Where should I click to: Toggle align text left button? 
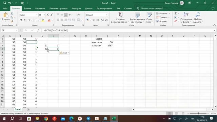(58, 20)
